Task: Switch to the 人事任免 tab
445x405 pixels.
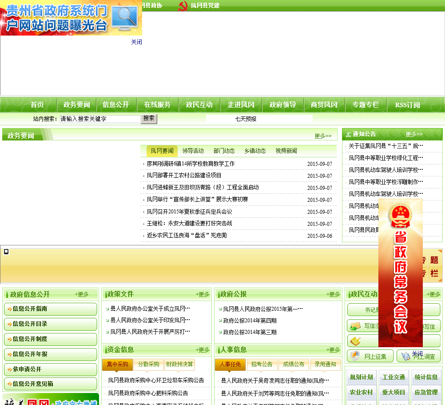Action: point(230,365)
